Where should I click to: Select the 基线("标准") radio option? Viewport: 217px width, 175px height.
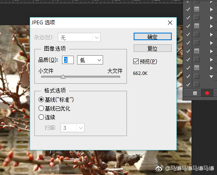(41, 100)
